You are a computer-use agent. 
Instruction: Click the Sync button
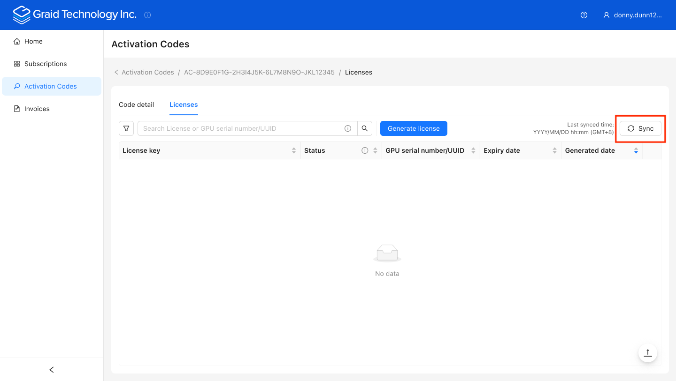pos(640,128)
